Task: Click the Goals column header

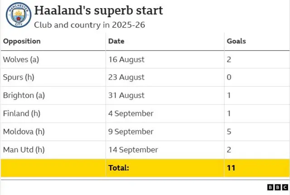Action: (236, 41)
